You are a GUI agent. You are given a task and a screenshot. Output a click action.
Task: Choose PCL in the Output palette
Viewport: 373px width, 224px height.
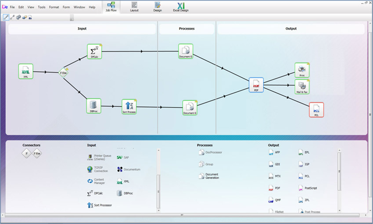(x=304, y=176)
